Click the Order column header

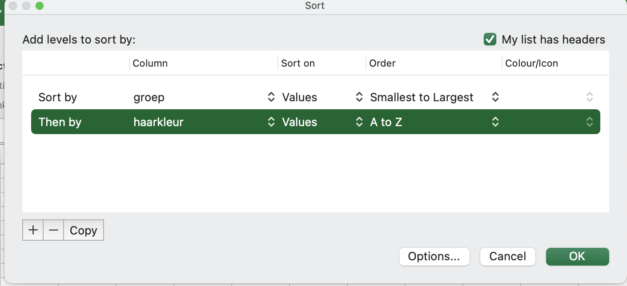[x=382, y=63]
